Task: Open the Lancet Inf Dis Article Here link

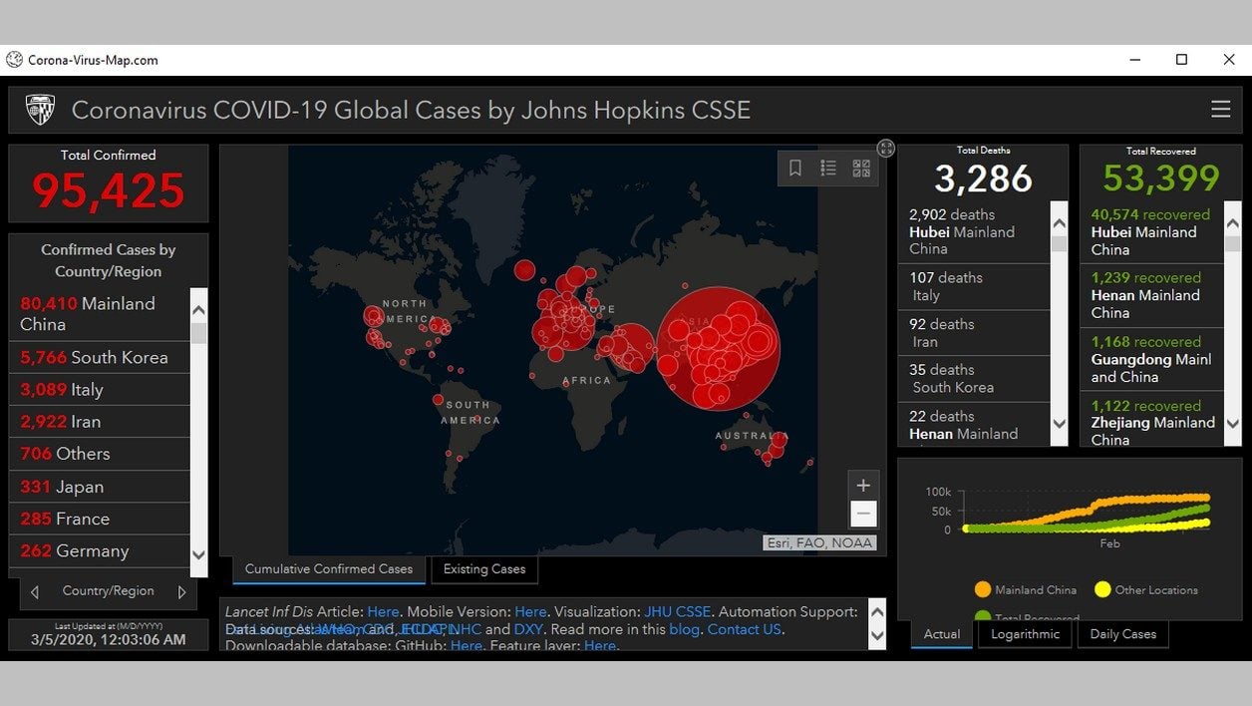Action: (383, 612)
